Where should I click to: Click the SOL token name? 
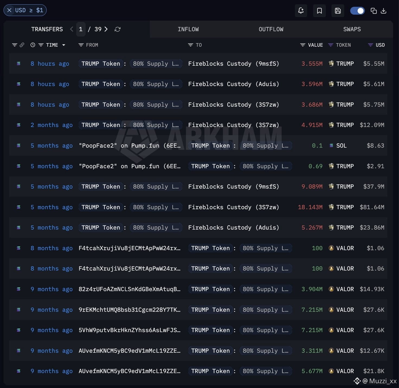tap(341, 146)
